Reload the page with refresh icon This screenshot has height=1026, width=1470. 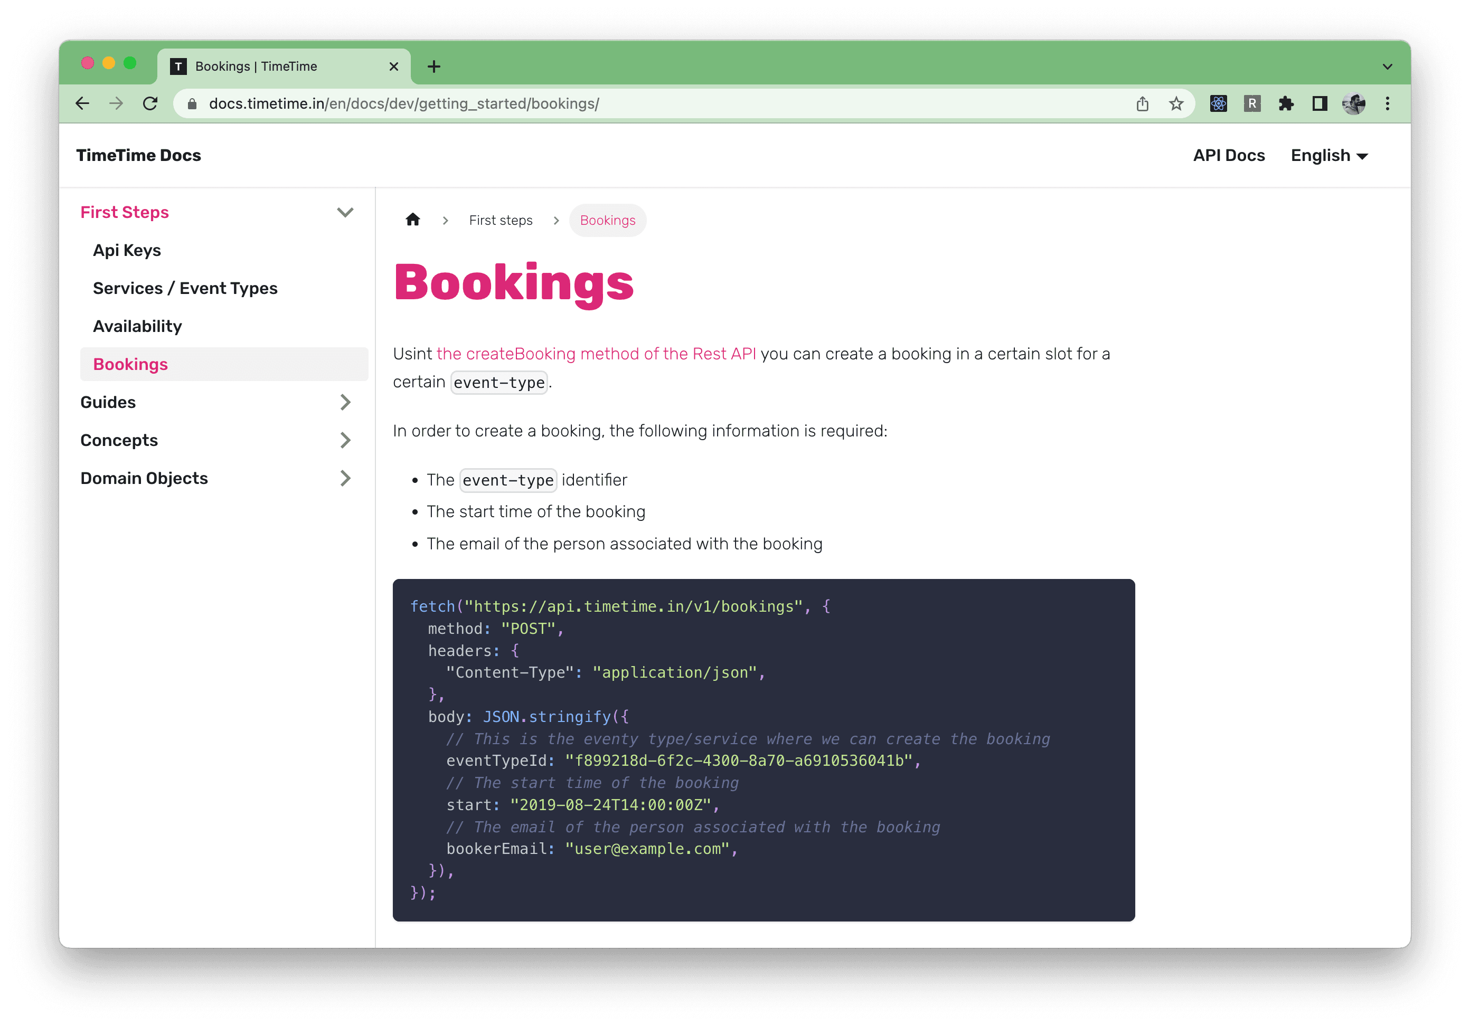150,103
